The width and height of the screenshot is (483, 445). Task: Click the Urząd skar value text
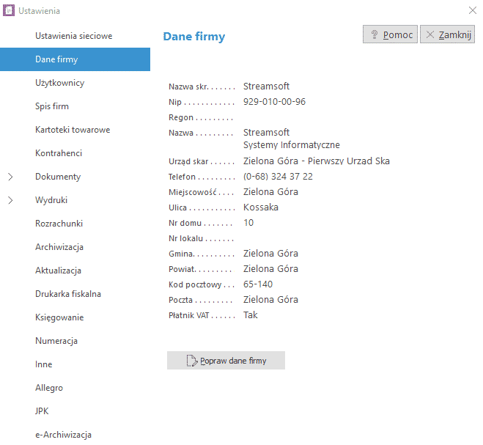[317, 161]
